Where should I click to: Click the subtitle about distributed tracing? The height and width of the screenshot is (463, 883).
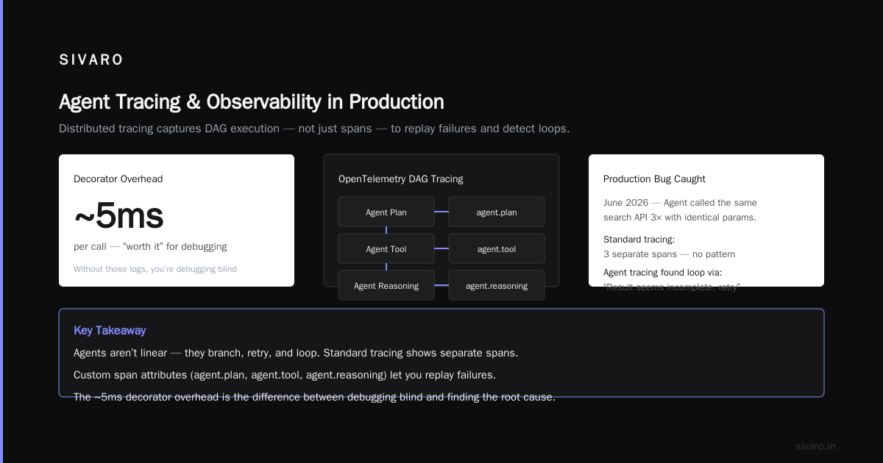coord(314,129)
